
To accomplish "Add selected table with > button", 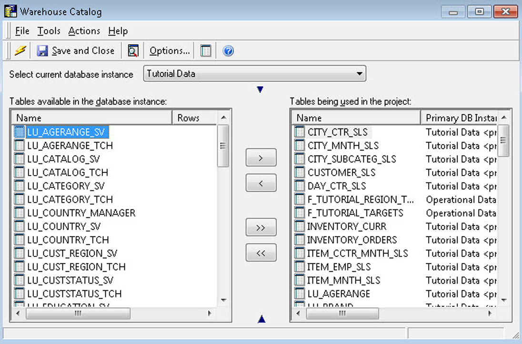I will click(261, 157).
